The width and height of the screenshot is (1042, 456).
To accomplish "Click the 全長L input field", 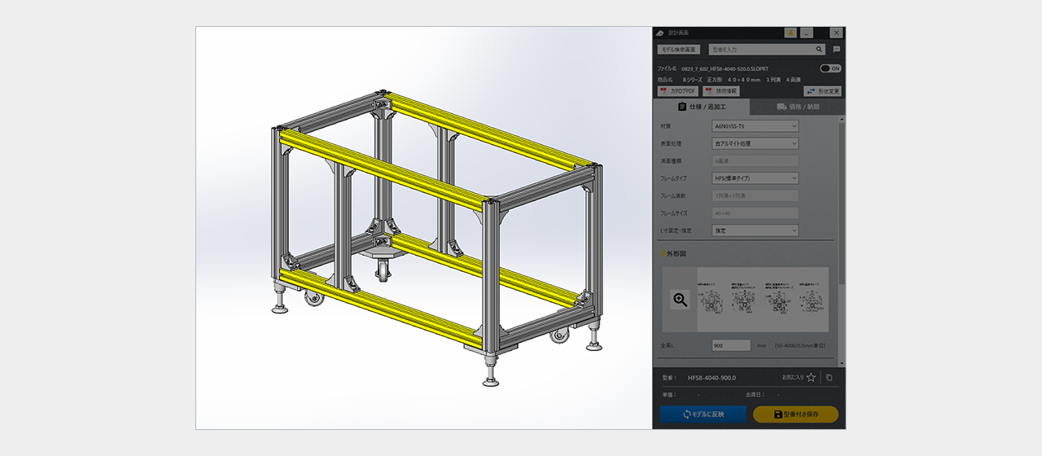I will click(x=731, y=345).
